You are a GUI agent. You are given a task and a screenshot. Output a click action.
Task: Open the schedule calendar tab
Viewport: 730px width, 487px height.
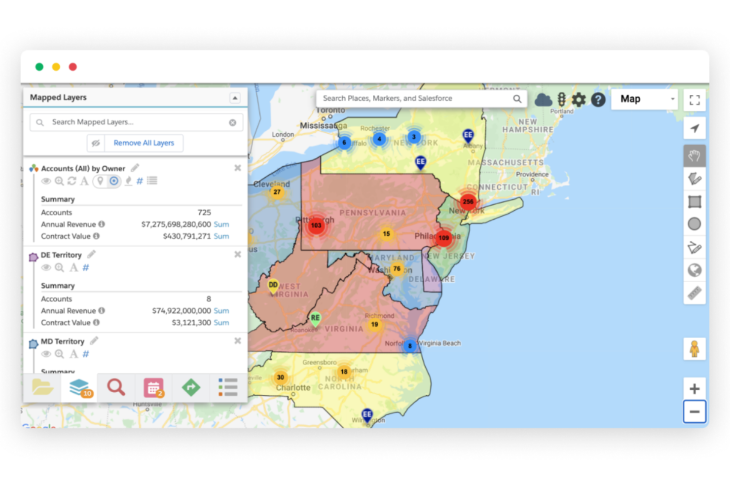[x=153, y=387]
